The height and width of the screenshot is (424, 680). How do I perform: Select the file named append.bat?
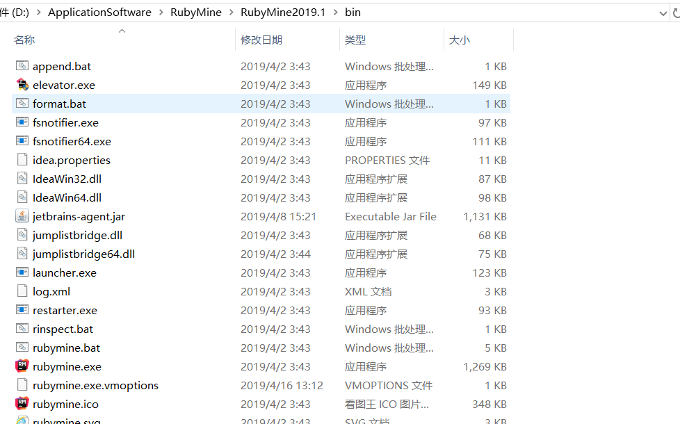(62, 66)
